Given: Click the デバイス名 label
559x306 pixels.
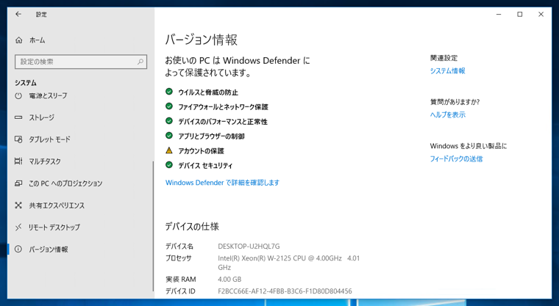Looking at the screenshot, I should point(179,247).
